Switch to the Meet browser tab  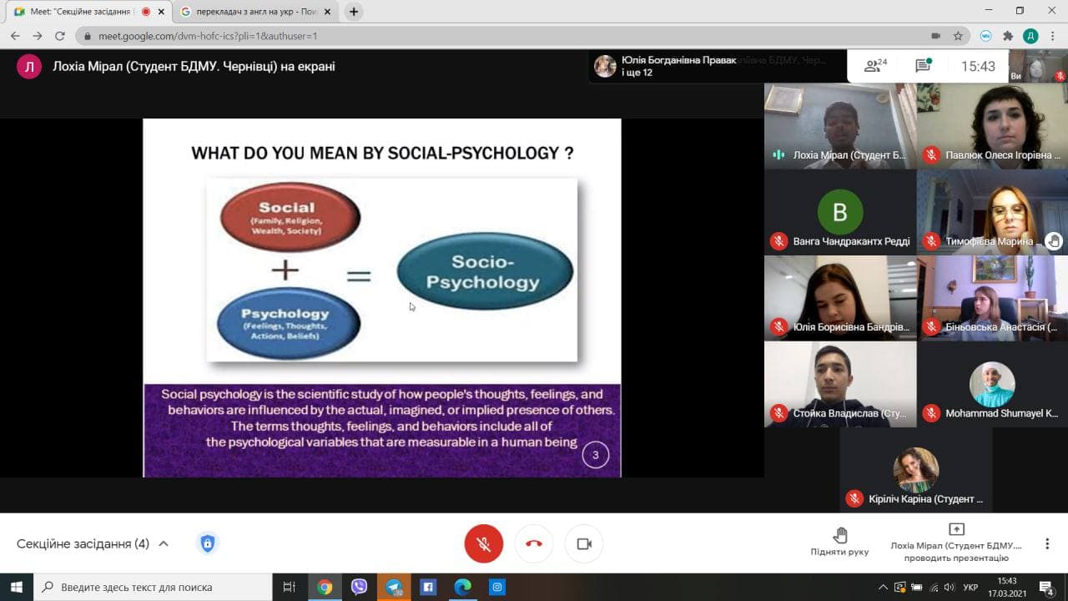tap(87, 12)
